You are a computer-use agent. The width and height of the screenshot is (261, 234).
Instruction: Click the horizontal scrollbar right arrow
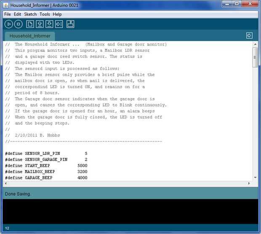[249, 183]
